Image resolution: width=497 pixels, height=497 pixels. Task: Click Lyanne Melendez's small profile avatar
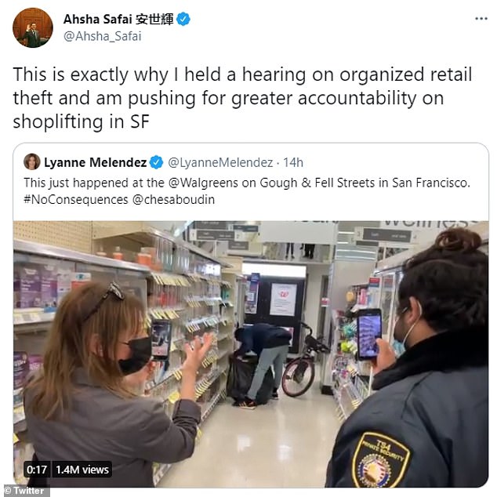click(31, 161)
